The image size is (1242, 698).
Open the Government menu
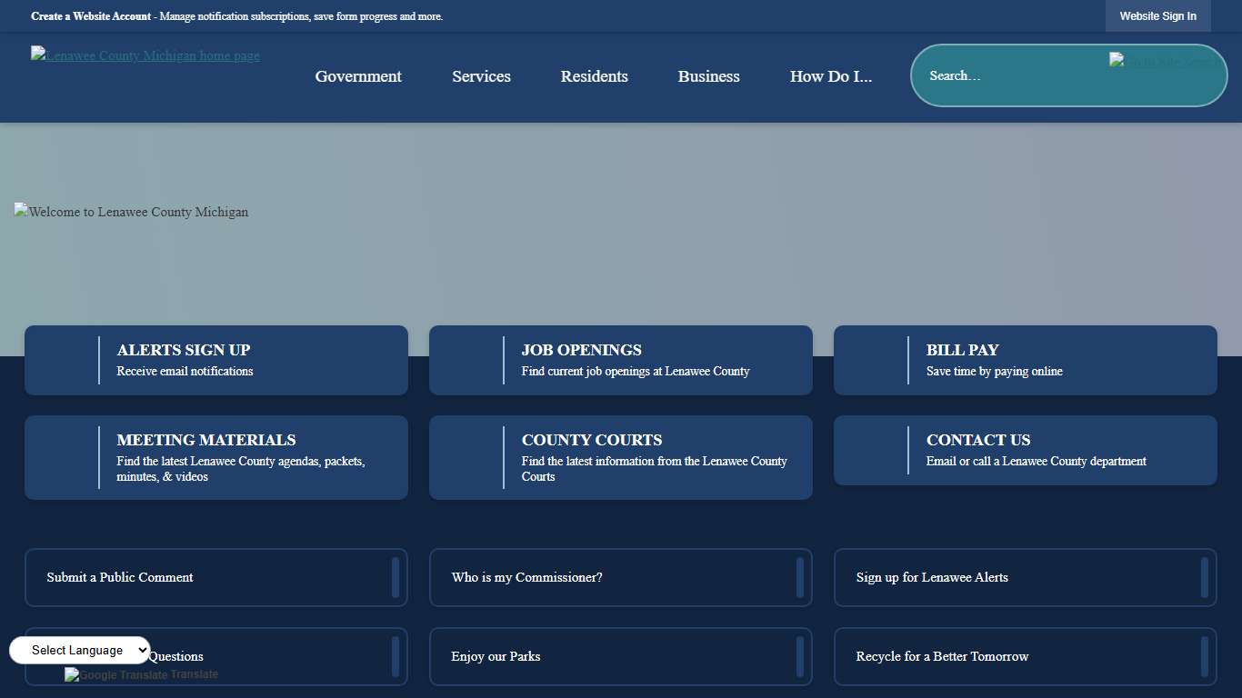click(358, 76)
